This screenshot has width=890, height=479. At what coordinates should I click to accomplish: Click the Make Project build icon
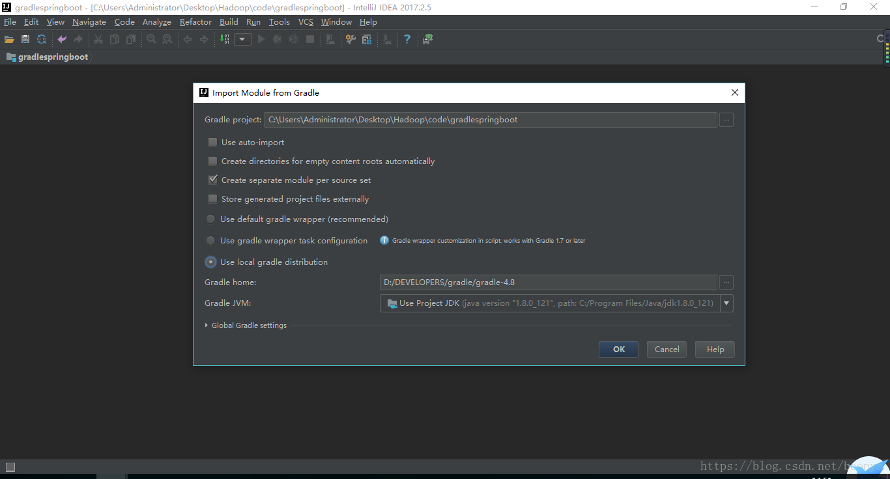coord(224,40)
